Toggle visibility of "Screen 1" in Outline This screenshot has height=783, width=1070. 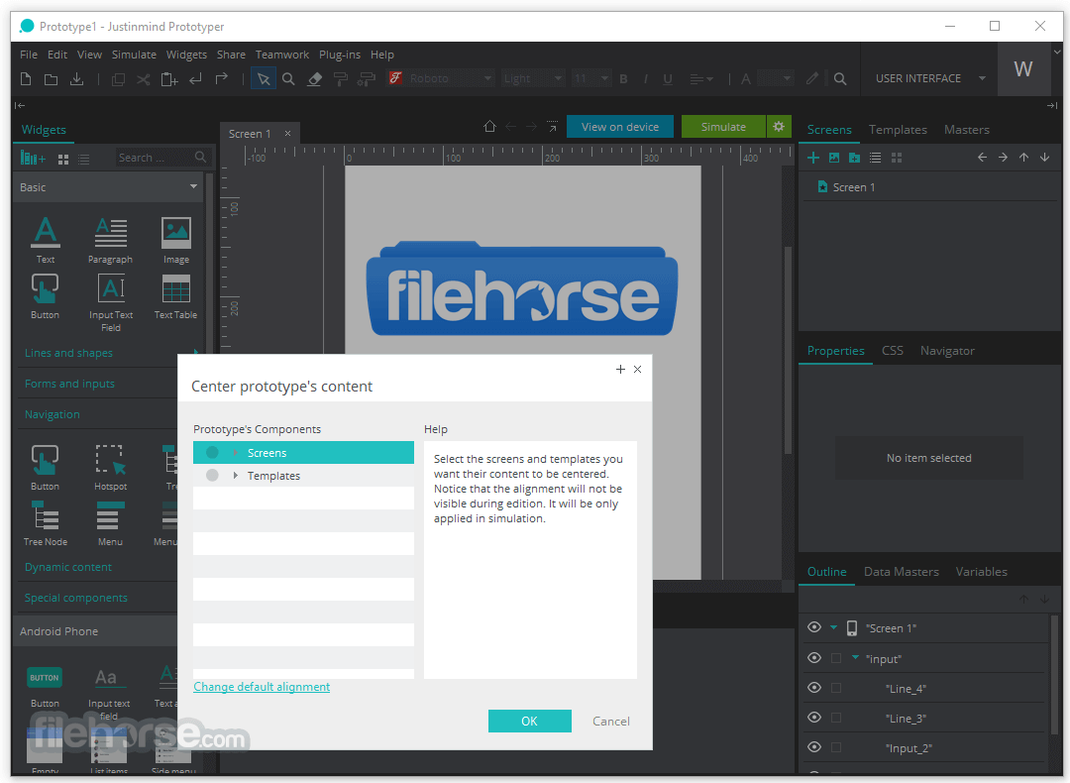[814, 627]
